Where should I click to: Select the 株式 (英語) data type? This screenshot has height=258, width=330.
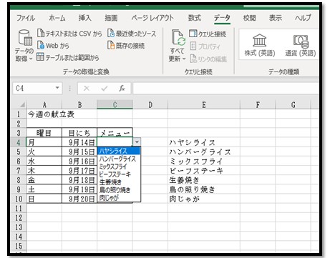pyautogui.click(x=260, y=45)
